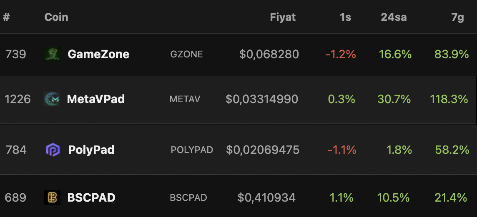This screenshot has height=217, width=477.
Task: Sort by the 24sa change column header
Action: [394, 17]
